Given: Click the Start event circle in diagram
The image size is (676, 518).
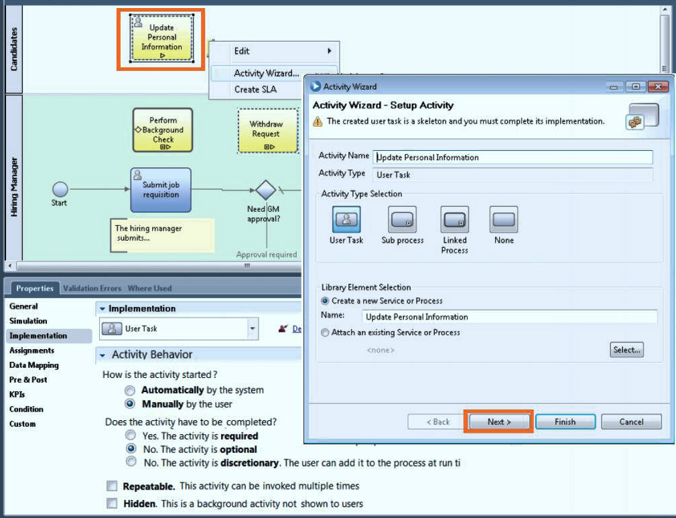Looking at the screenshot, I should click(60, 190).
